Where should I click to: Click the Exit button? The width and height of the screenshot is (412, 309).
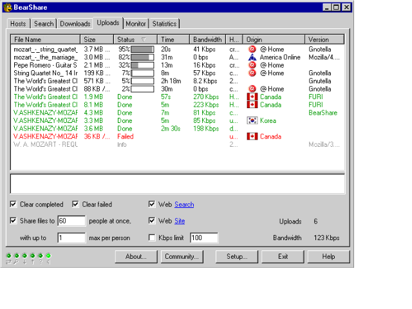click(x=283, y=256)
